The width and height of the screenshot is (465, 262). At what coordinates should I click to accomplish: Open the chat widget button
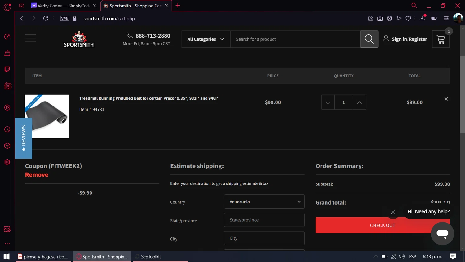tap(442, 233)
